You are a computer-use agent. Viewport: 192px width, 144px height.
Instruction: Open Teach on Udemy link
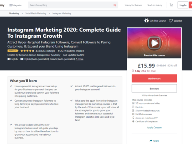[x=155, y=5]
